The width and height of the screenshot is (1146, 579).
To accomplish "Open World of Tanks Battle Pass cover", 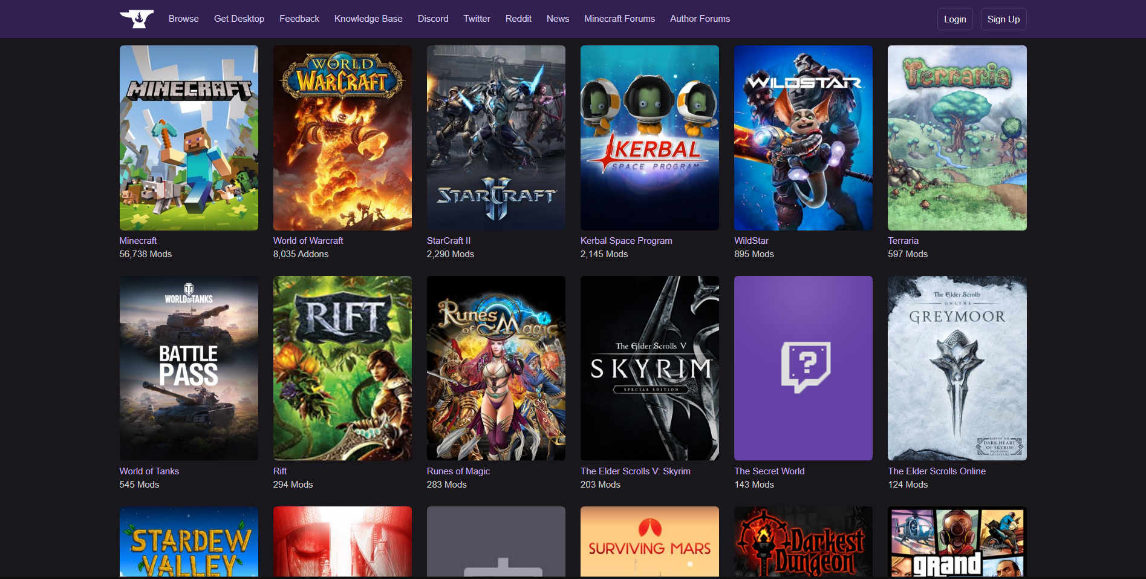I will [189, 368].
